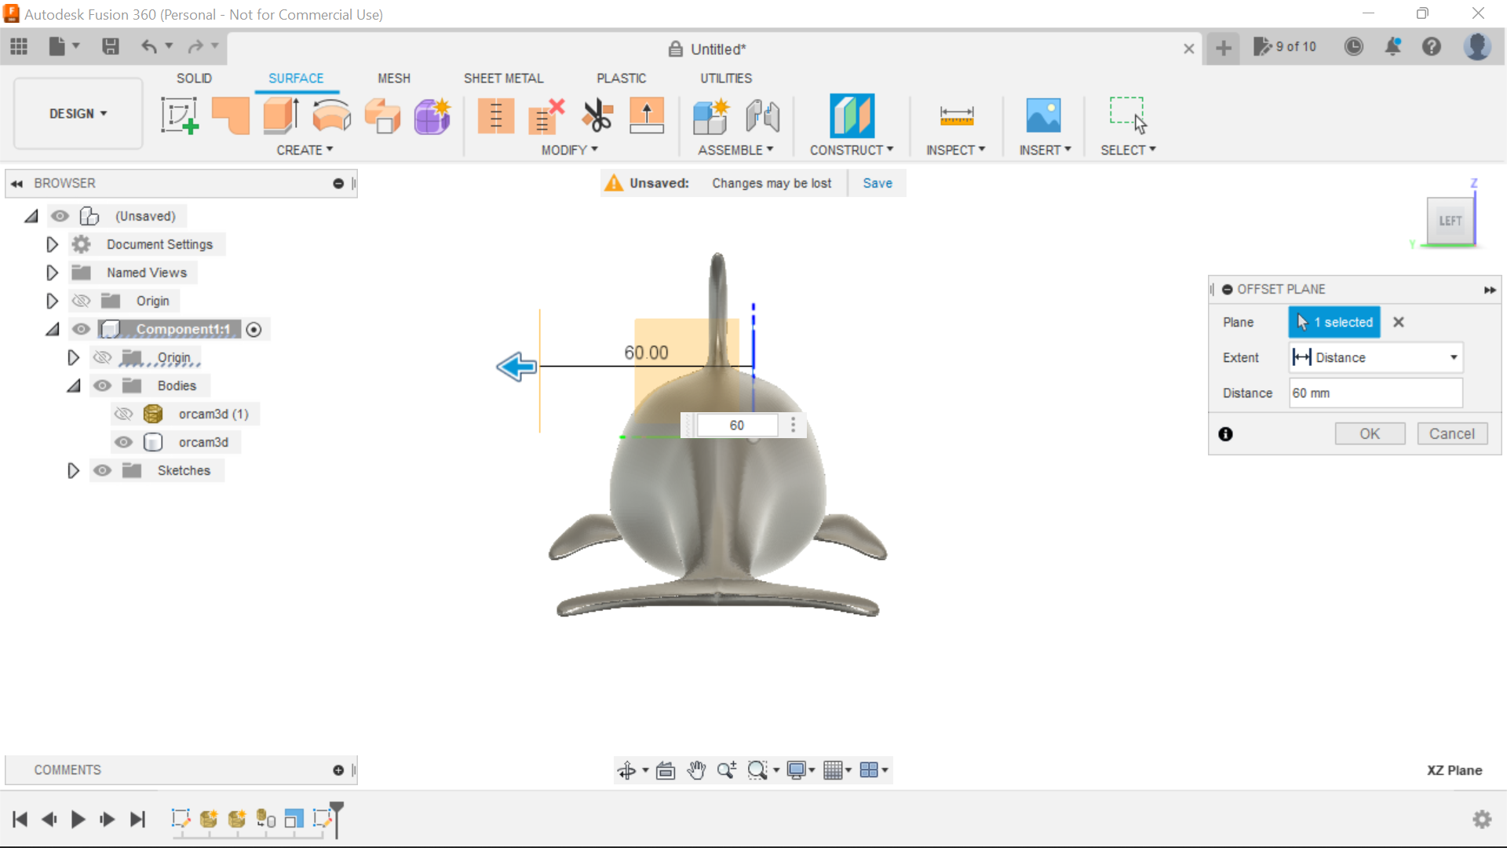Hide the orcam3d (1) mesh body
The height and width of the screenshot is (848, 1507).
click(123, 414)
